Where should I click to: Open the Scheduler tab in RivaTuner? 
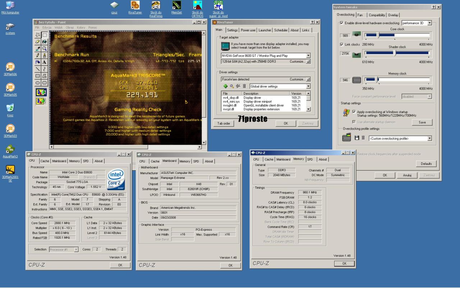(281, 30)
